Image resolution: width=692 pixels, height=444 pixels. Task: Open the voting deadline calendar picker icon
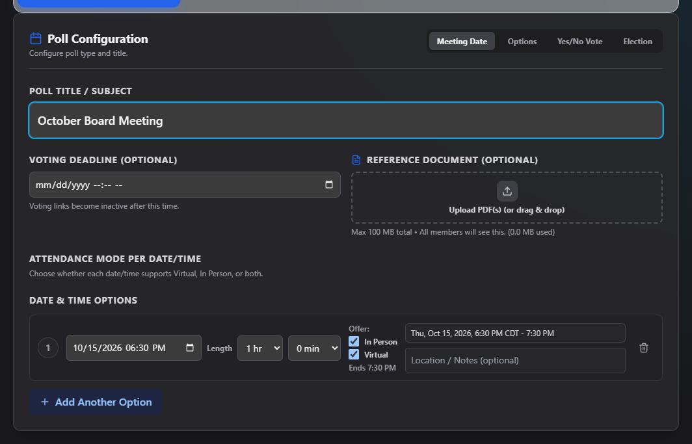(x=329, y=185)
